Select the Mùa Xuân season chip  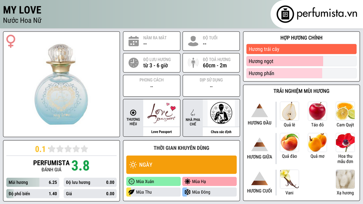pyautogui.click(x=153, y=182)
